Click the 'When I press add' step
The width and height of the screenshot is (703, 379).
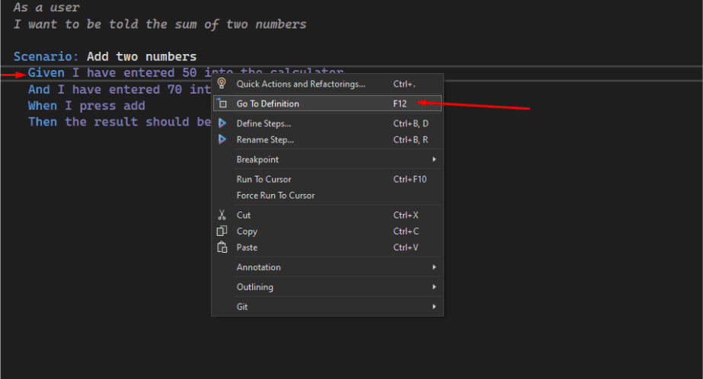click(87, 106)
